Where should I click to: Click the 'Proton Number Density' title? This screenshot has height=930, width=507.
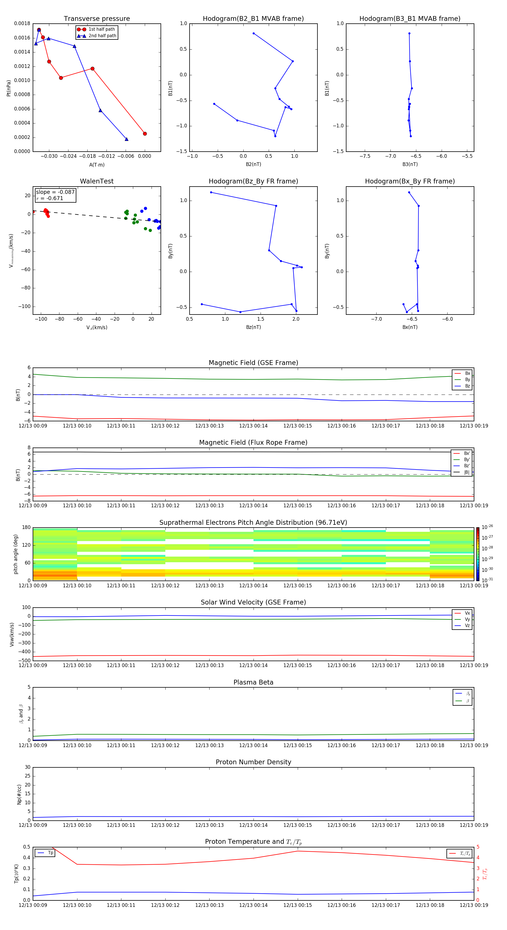253,762
